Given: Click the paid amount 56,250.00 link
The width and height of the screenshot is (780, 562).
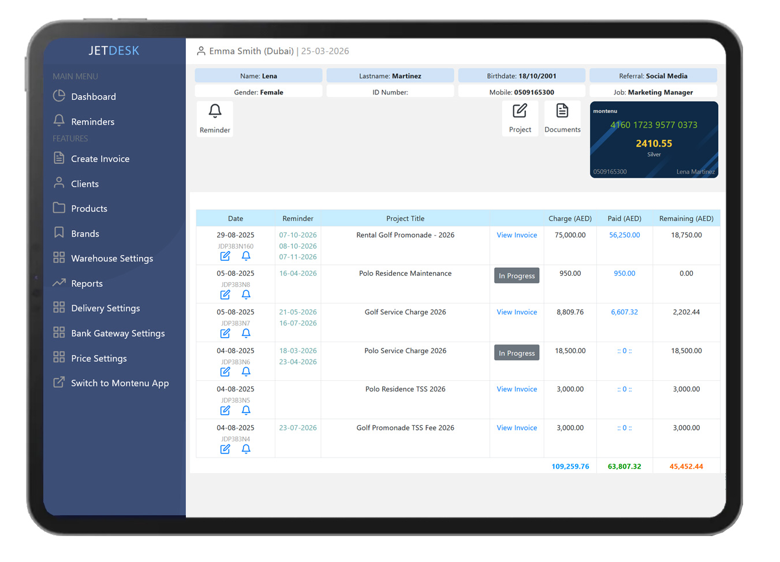Looking at the screenshot, I should click(624, 235).
